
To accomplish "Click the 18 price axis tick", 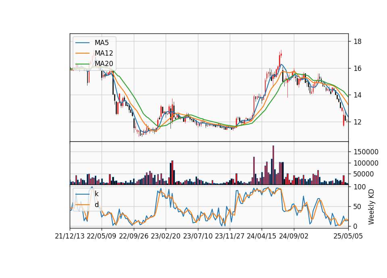I will coord(358,41).
